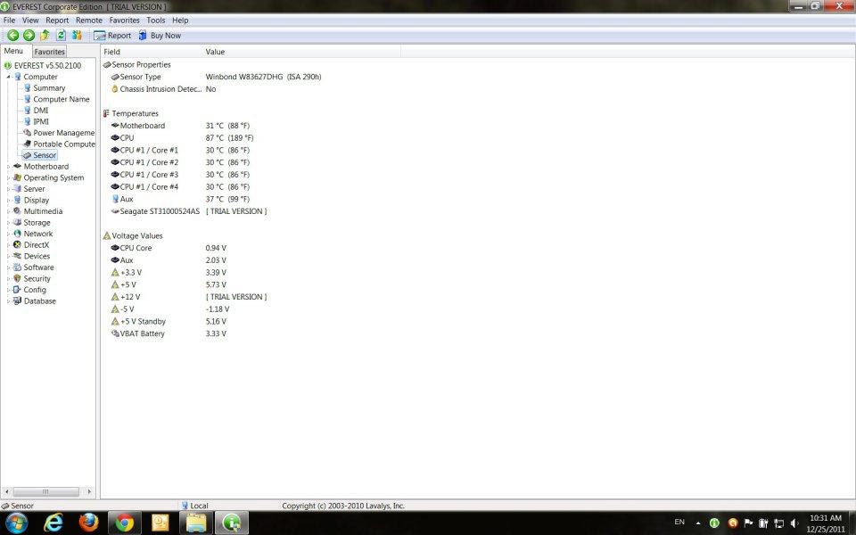This screenshot has width=856, height=535.
Task: Open Firefox from the taskbar
Action: pos(88,523)
